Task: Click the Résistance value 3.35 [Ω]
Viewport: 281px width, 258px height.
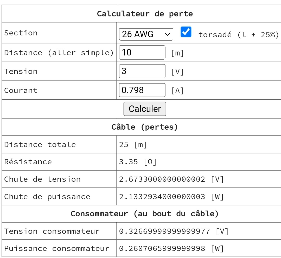Action: 138,162
